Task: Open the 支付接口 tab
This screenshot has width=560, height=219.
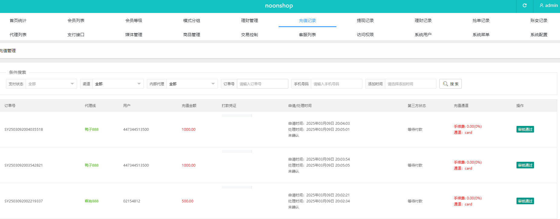Action: 76,35
